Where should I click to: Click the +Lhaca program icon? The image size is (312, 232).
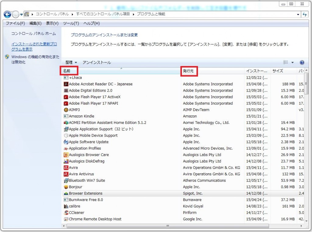pyautogui.click(x=66, y=78)
